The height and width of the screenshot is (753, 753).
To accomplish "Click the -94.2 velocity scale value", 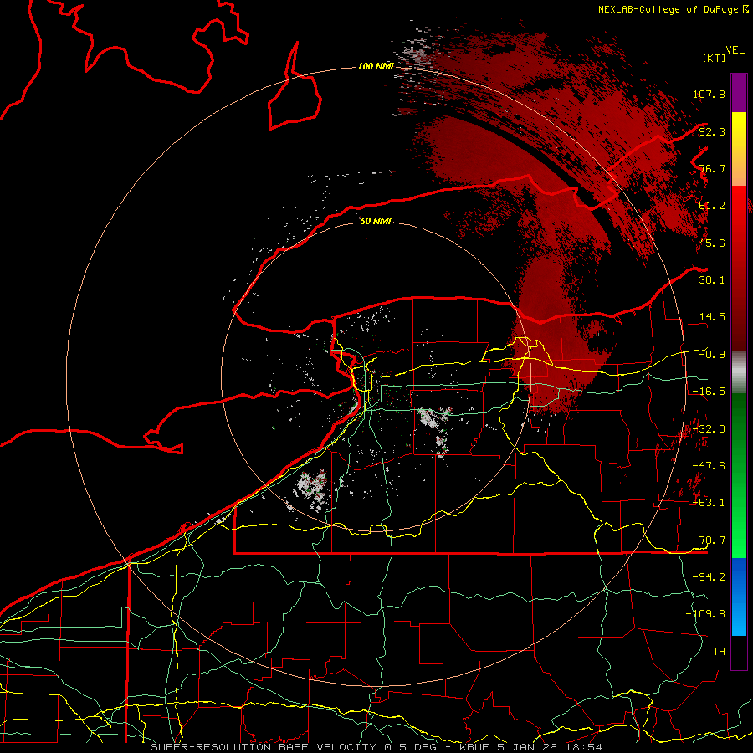I will coord(709,577).
